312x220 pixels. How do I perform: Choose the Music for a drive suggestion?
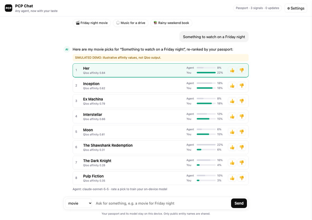130,23
